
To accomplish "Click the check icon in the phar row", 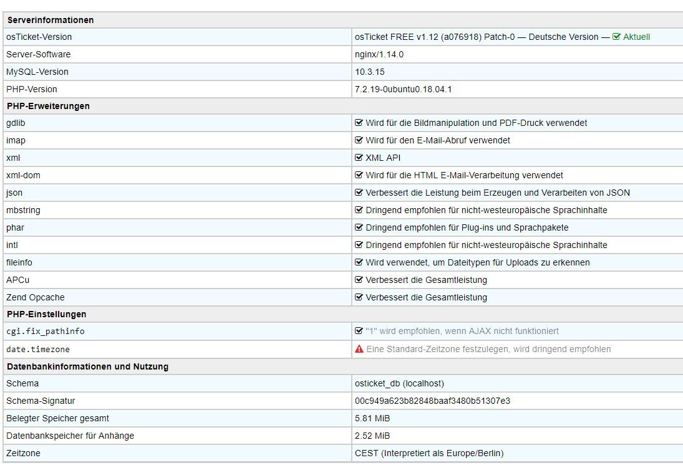I will click(x=359, y=227).
